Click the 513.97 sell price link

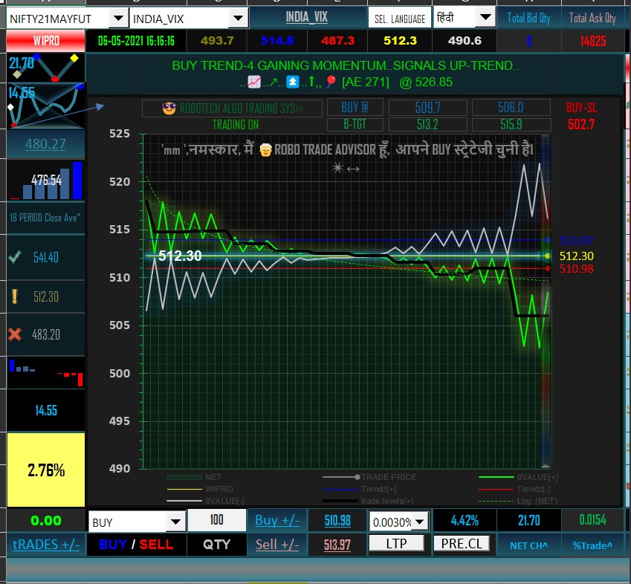click(337, 545)
